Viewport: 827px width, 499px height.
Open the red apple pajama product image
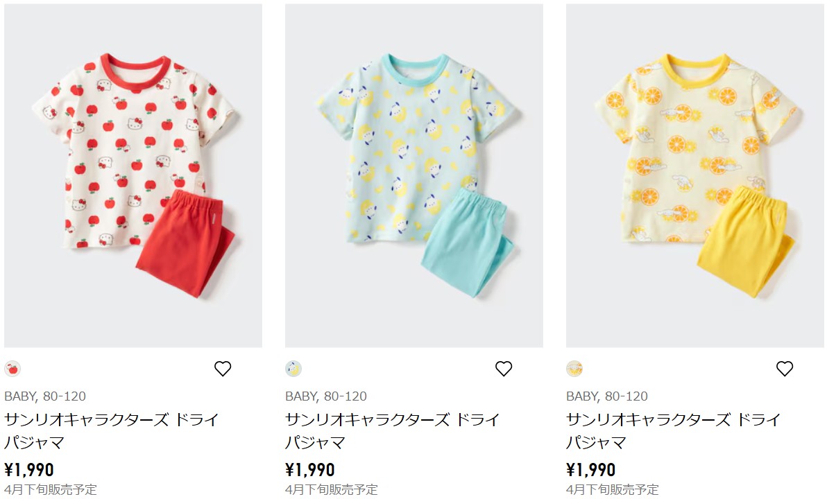pos(133,175)
